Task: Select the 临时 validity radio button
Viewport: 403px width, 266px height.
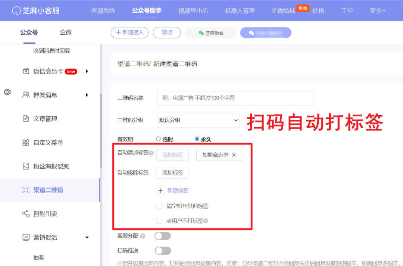Action: click(x=158, y=138)
